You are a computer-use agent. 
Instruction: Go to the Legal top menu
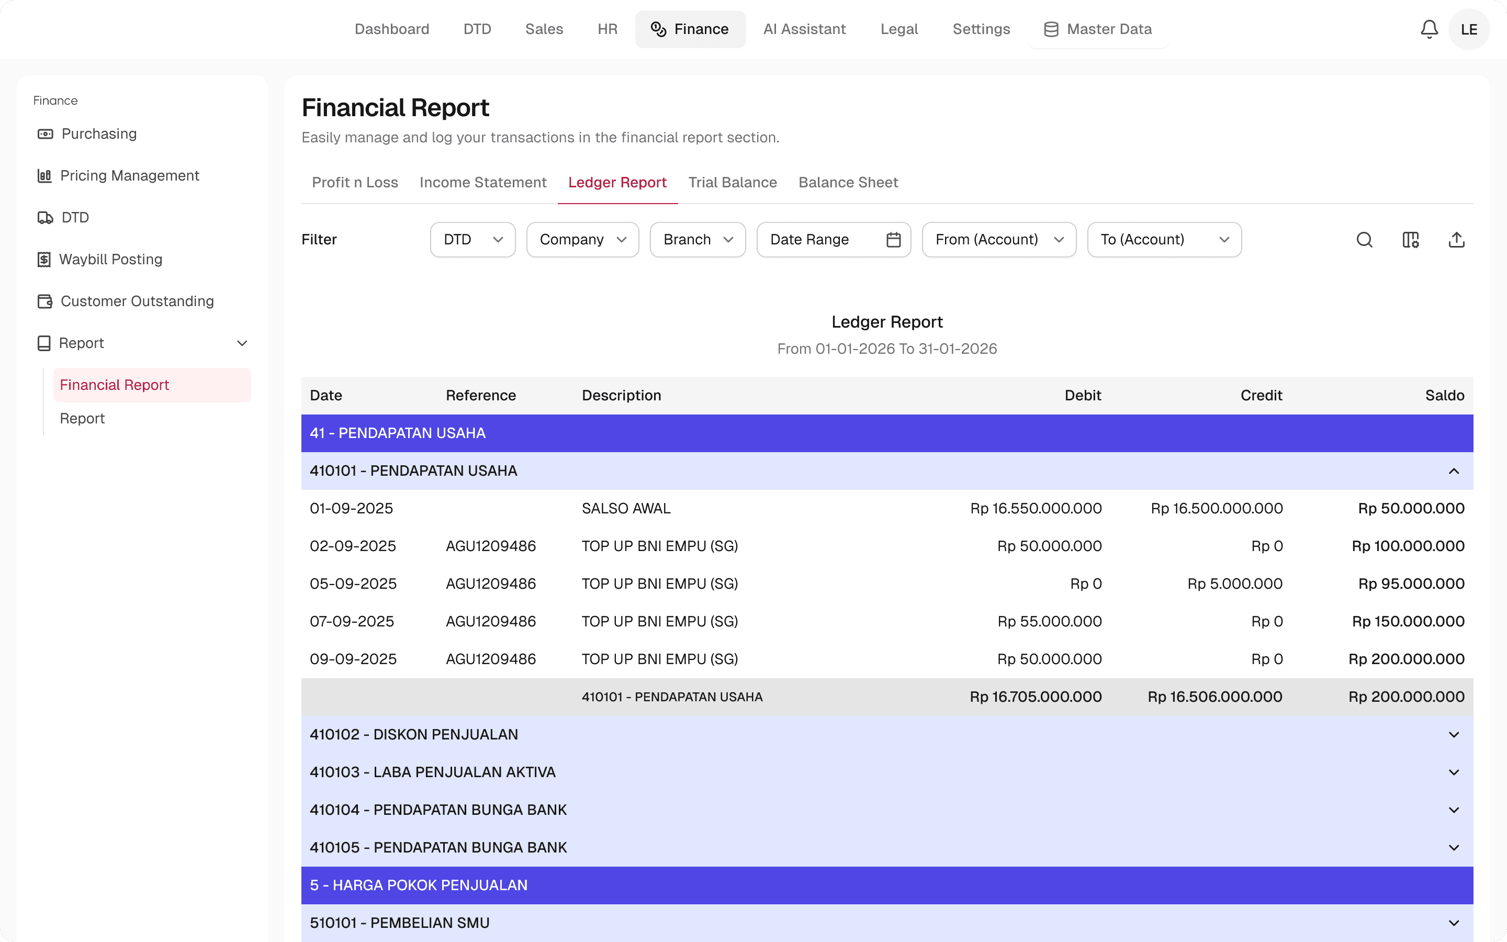[899, 29]
